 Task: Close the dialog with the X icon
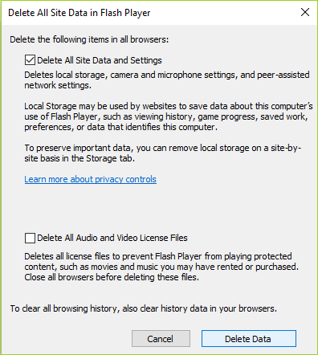point(305,12)
